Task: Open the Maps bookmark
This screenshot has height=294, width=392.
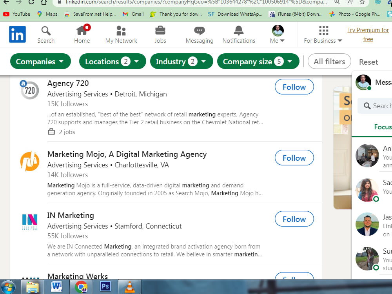Action: tap(47, 14)
